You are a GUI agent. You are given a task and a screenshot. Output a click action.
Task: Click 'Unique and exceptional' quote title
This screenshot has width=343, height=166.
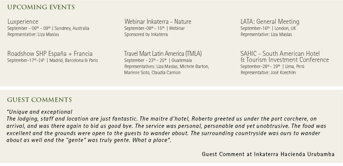click(x=39, y=112)
